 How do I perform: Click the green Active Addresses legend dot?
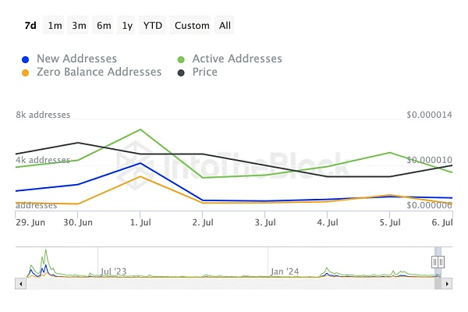tap(182, 59)
